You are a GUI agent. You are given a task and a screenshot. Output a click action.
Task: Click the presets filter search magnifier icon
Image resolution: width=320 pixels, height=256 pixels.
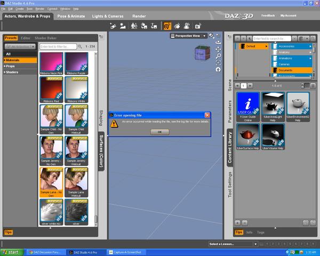tap(80, 46)
